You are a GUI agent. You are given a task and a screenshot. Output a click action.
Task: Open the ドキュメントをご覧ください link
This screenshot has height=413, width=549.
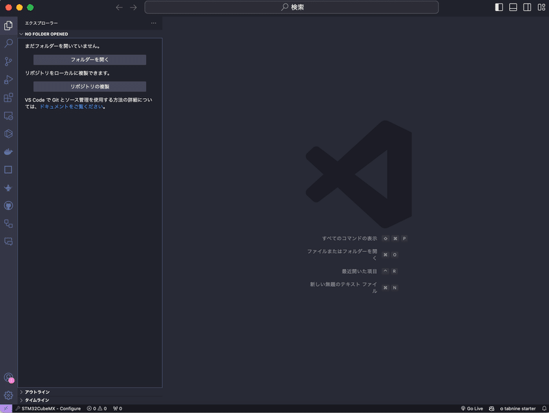(x=71, y=106)
